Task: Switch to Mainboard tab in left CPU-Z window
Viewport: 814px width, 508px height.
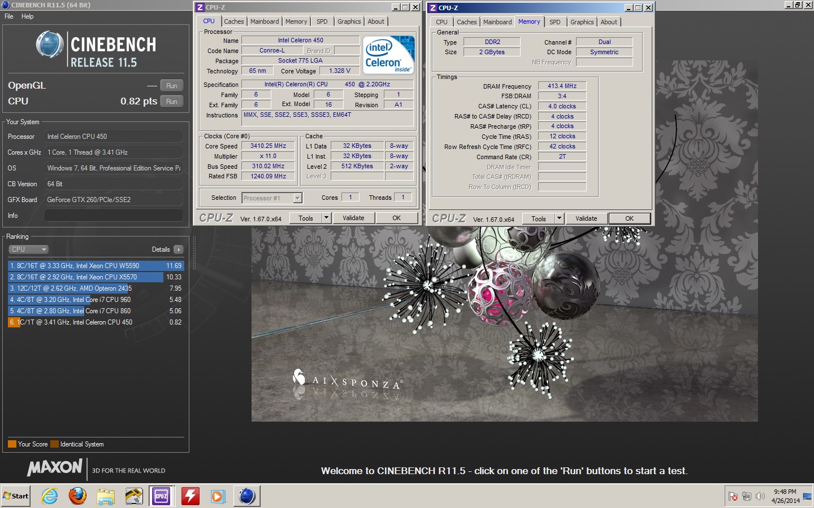Action: coord(265,21)
